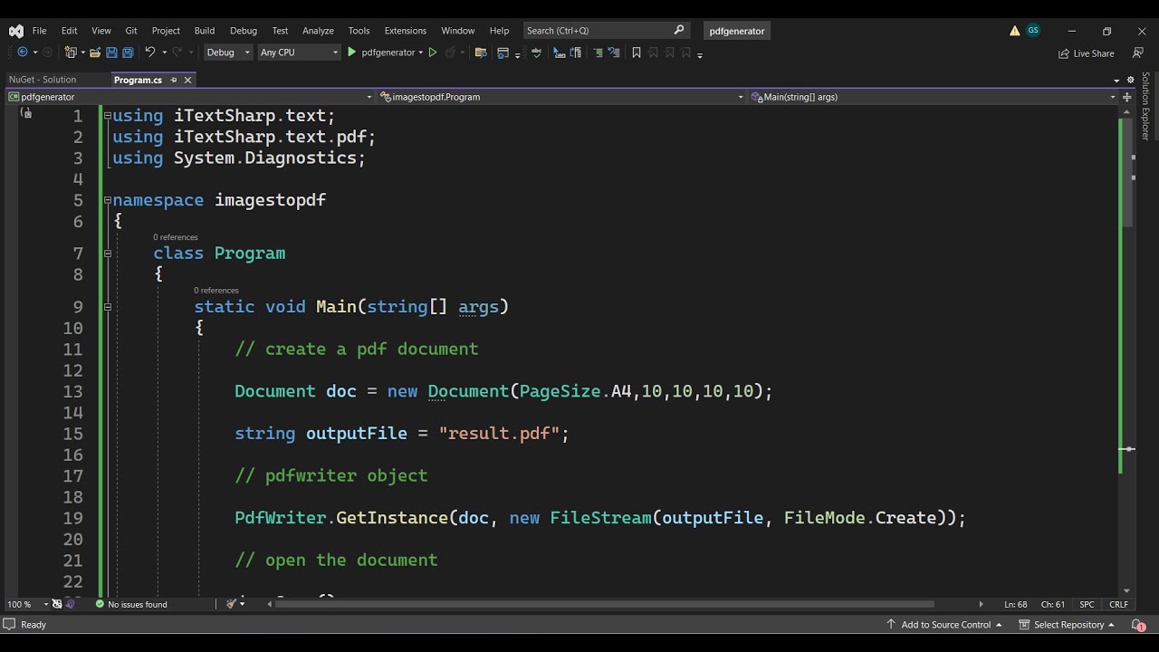
Task: Click inside the Search (Ctrl+Q) box
Action: [607, 30]
